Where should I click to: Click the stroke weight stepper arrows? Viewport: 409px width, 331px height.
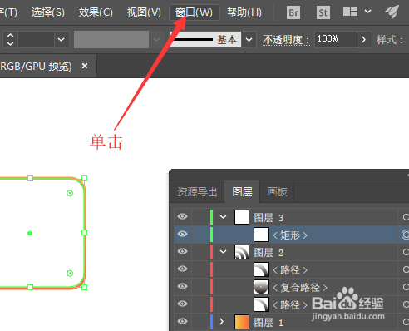(x=10, y=39)
